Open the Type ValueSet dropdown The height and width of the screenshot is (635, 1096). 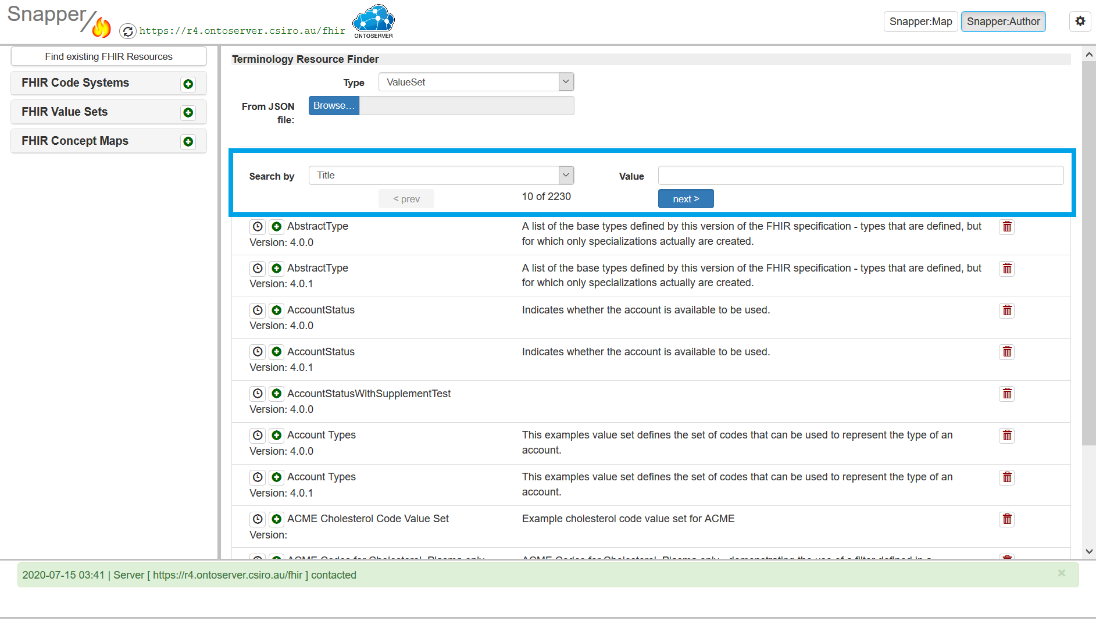(476, 82)
